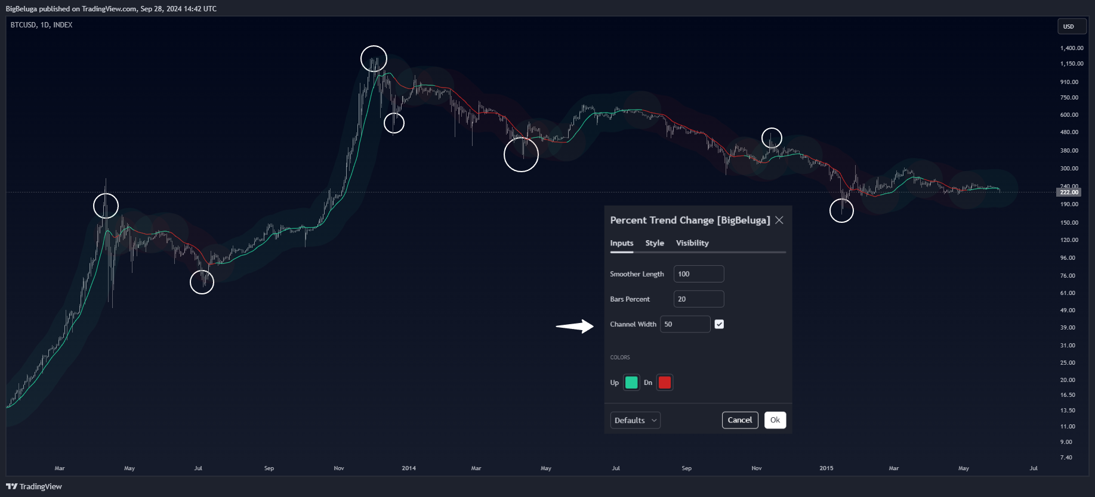Click the COLORS section heading

pyautogui.click(x=620, y=358)
